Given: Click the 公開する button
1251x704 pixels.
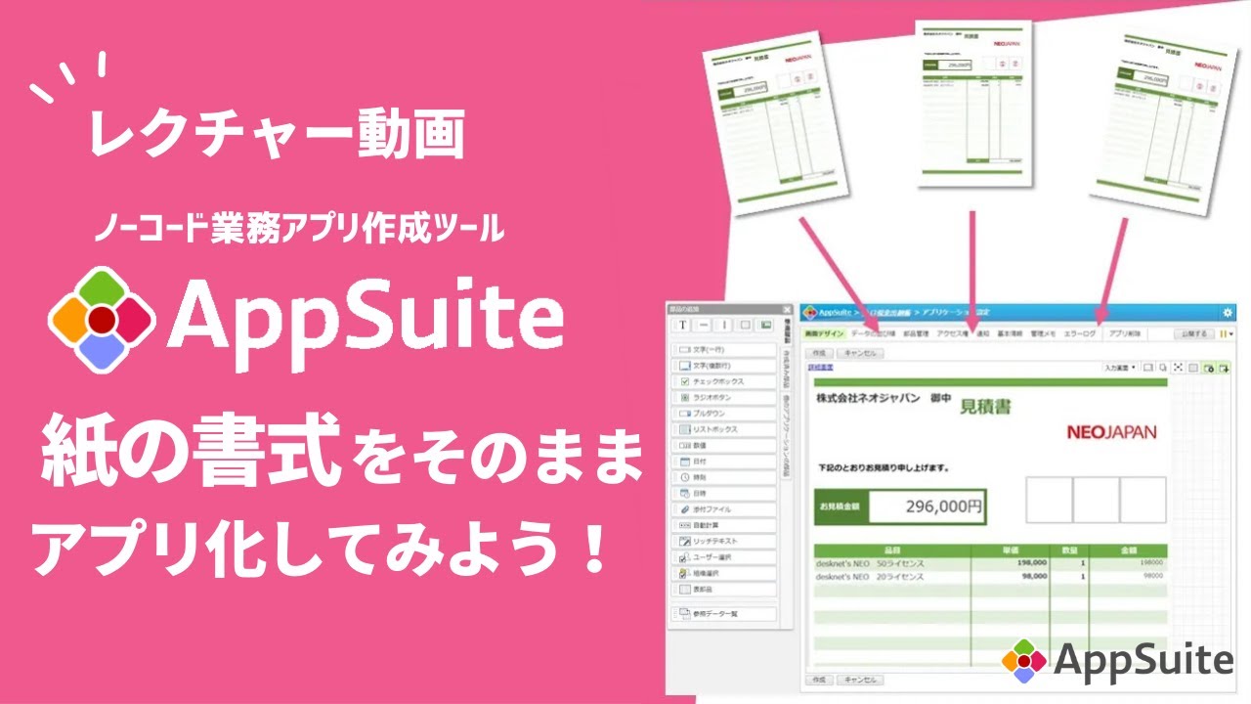Looking at the screenshot, I should (1193, 333).
